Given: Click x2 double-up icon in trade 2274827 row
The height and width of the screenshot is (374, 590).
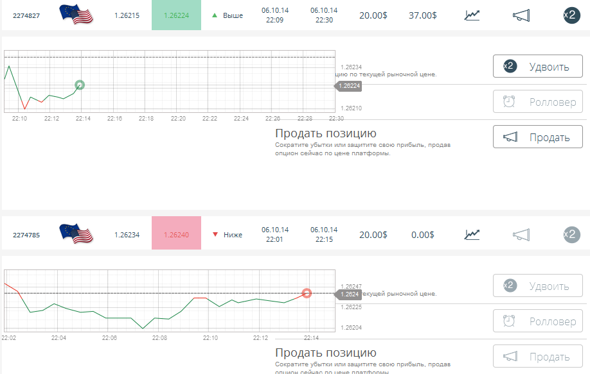Looking at the screenshot, I should 571,15.
